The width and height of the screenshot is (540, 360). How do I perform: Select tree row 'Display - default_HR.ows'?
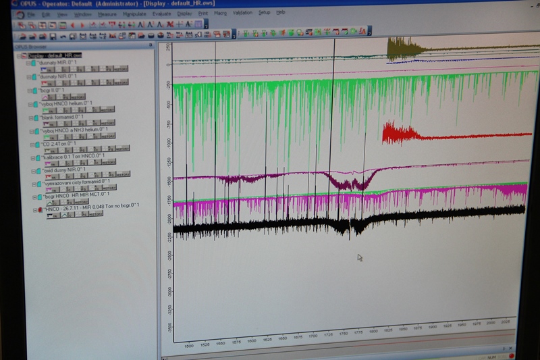tap(55, 55)
